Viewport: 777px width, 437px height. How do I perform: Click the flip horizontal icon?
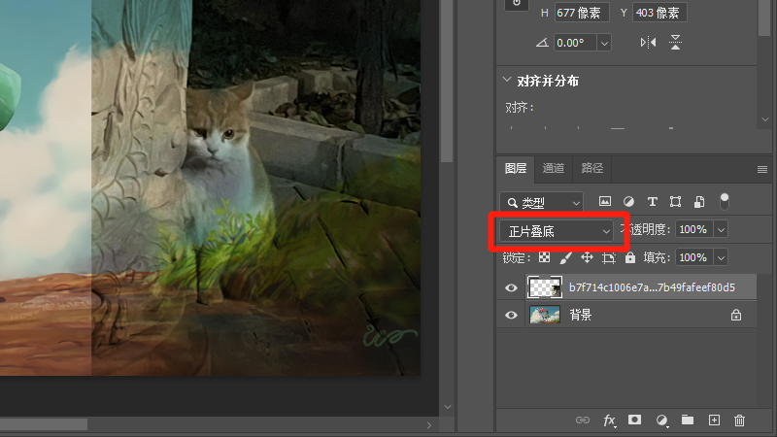pos(648,43)
